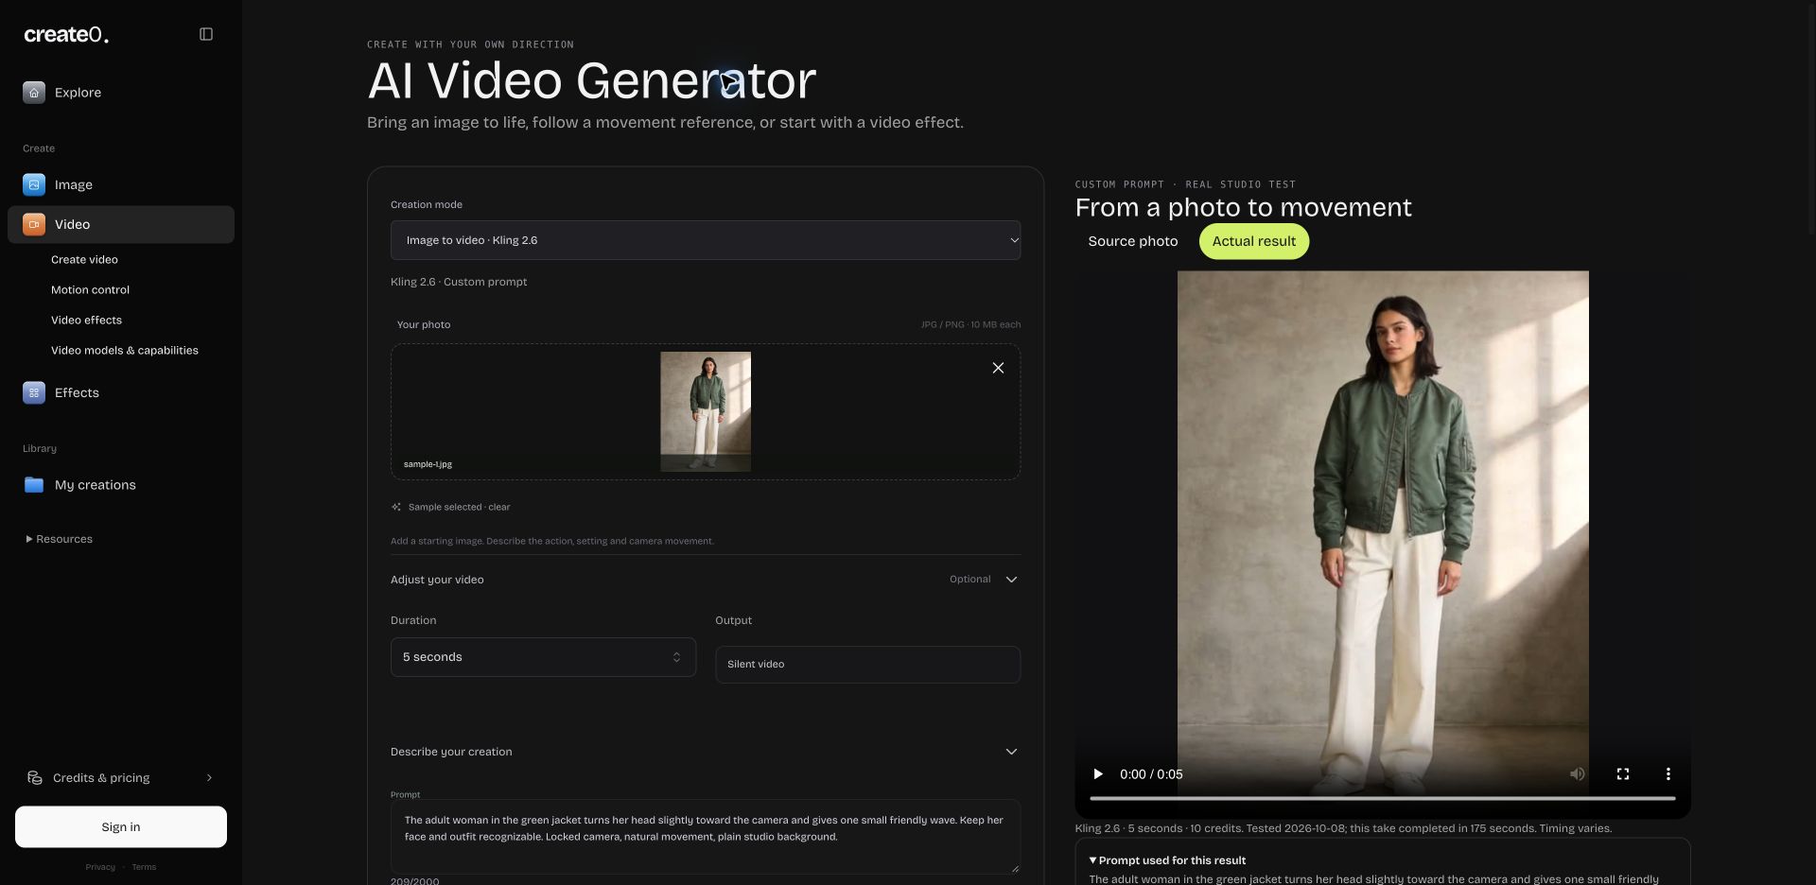Go to Create video sub-item
The width and height of the screenshot is (1816, 885).
[84, 259]
